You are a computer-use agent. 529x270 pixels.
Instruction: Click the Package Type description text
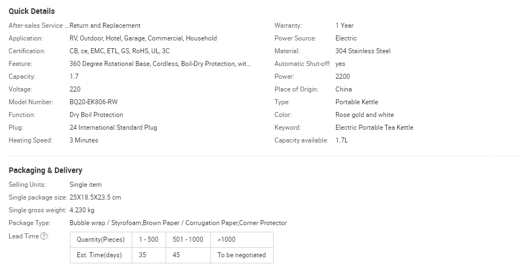click(178, 223)
